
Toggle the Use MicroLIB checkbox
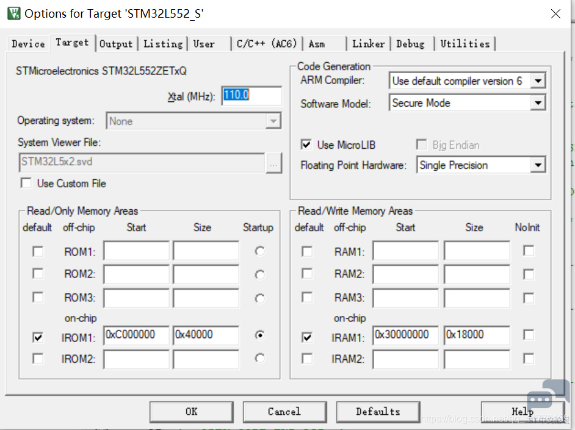(306, 145)
